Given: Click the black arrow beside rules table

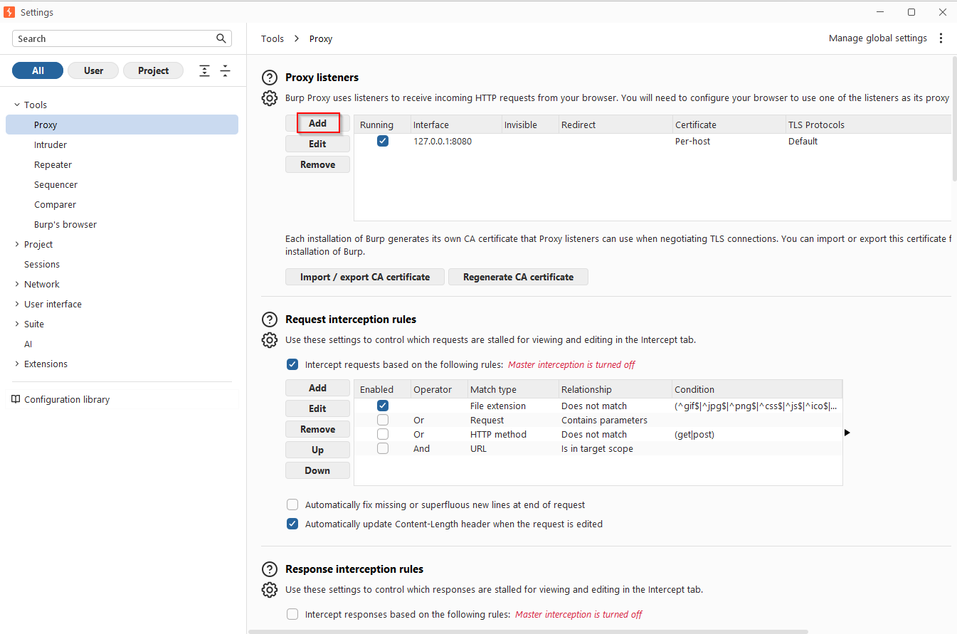Looking at the screenshot, I should tap(847, 433).
